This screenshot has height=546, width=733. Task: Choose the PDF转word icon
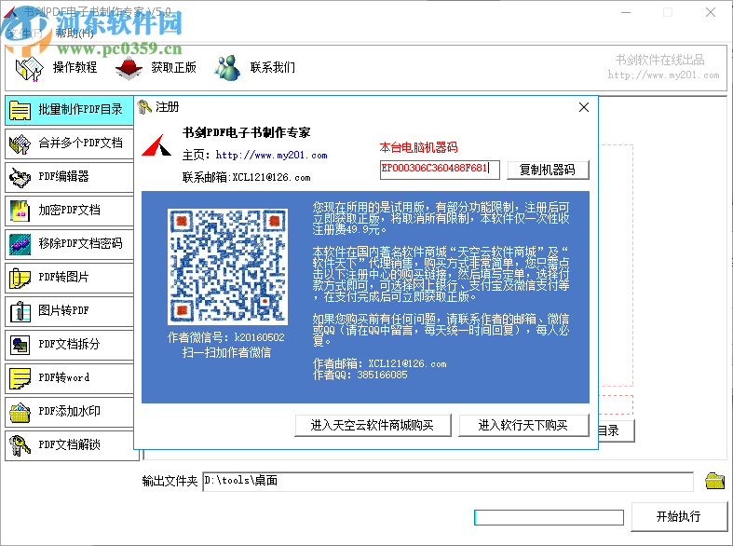coord(20,378)
